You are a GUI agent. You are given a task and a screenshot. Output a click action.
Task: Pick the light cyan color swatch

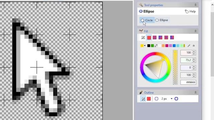tap(178, 46)
